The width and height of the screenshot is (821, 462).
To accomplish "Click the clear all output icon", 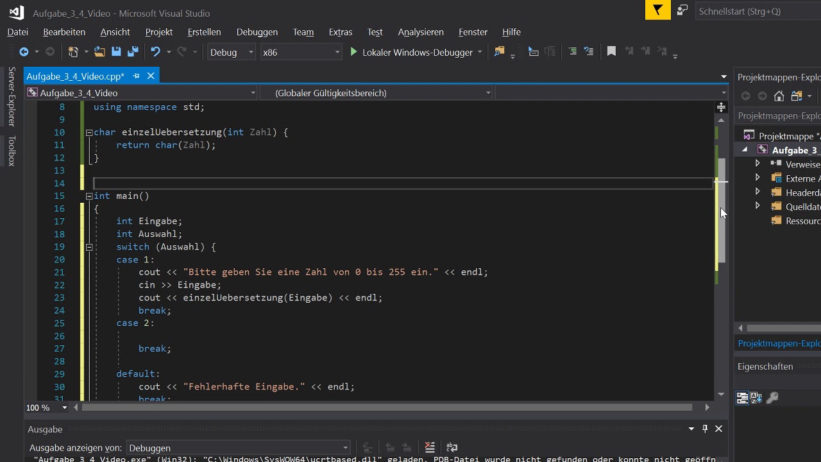I will tap(430, 447).
